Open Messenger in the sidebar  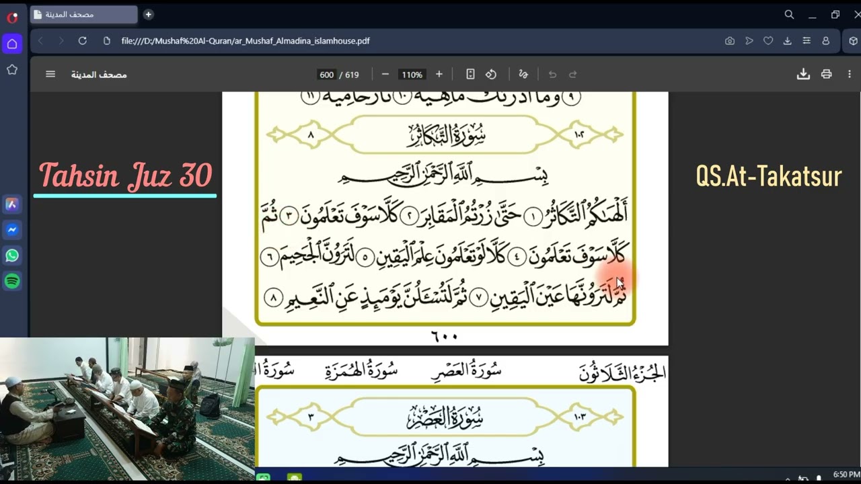(12, 230)
